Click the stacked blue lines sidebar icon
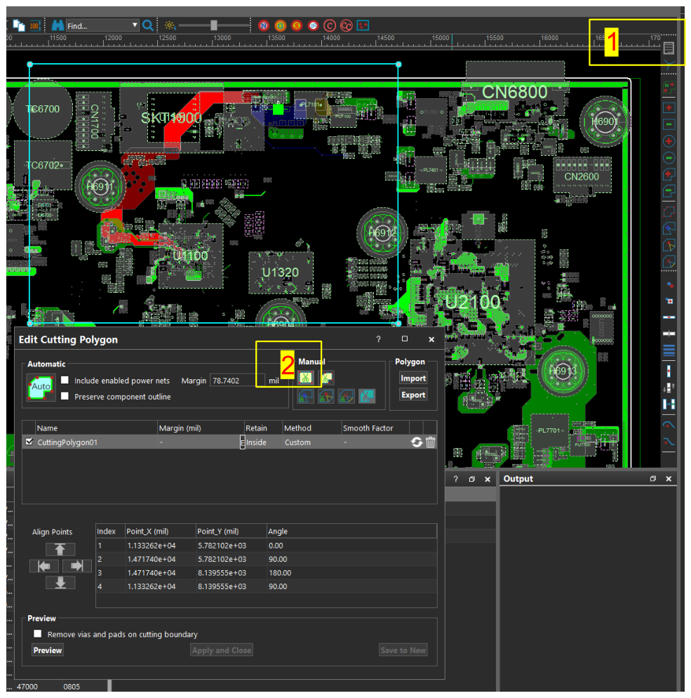The height and width of the screenshot is (698, 691). tap(669, 351)
